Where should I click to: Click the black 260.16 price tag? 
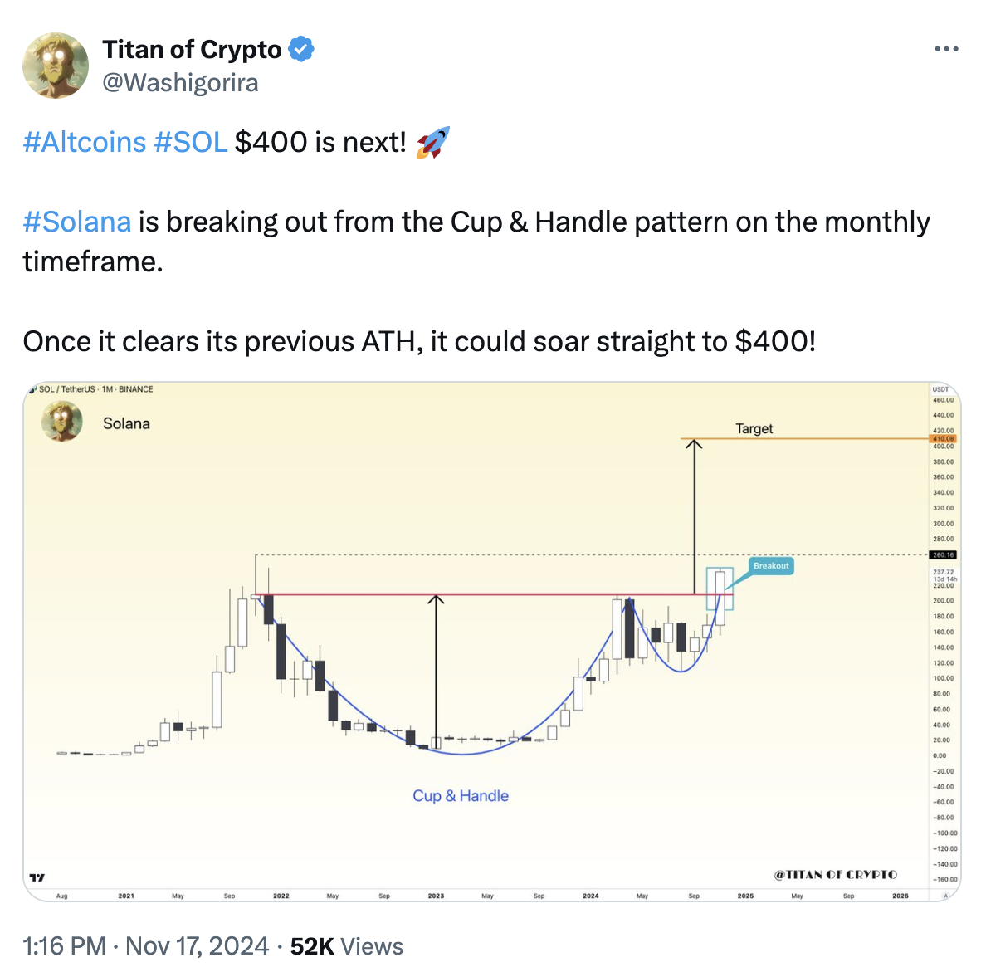(944, 554)
